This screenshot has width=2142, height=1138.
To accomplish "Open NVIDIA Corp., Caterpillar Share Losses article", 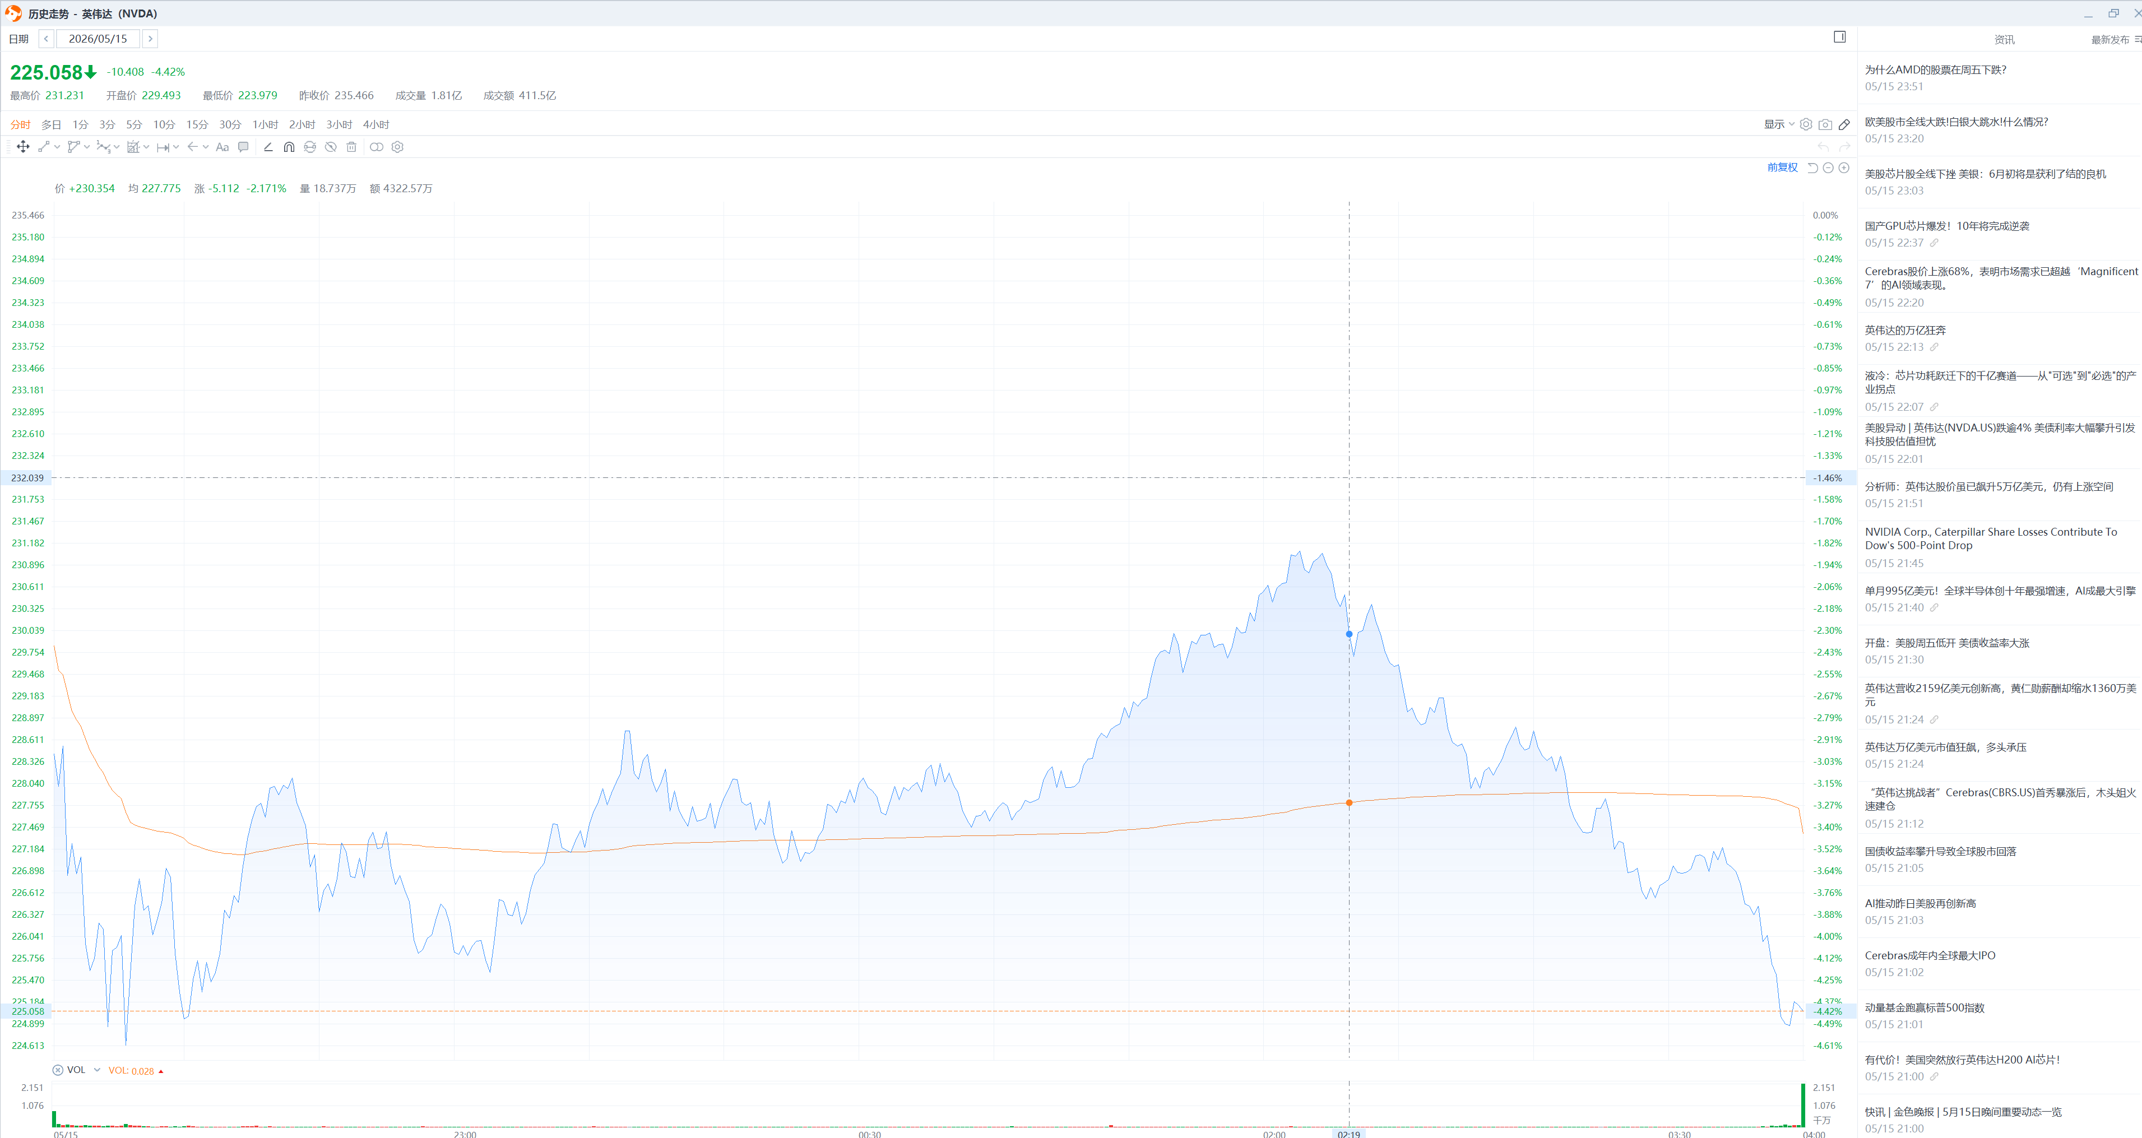I will click(1991, 538).
